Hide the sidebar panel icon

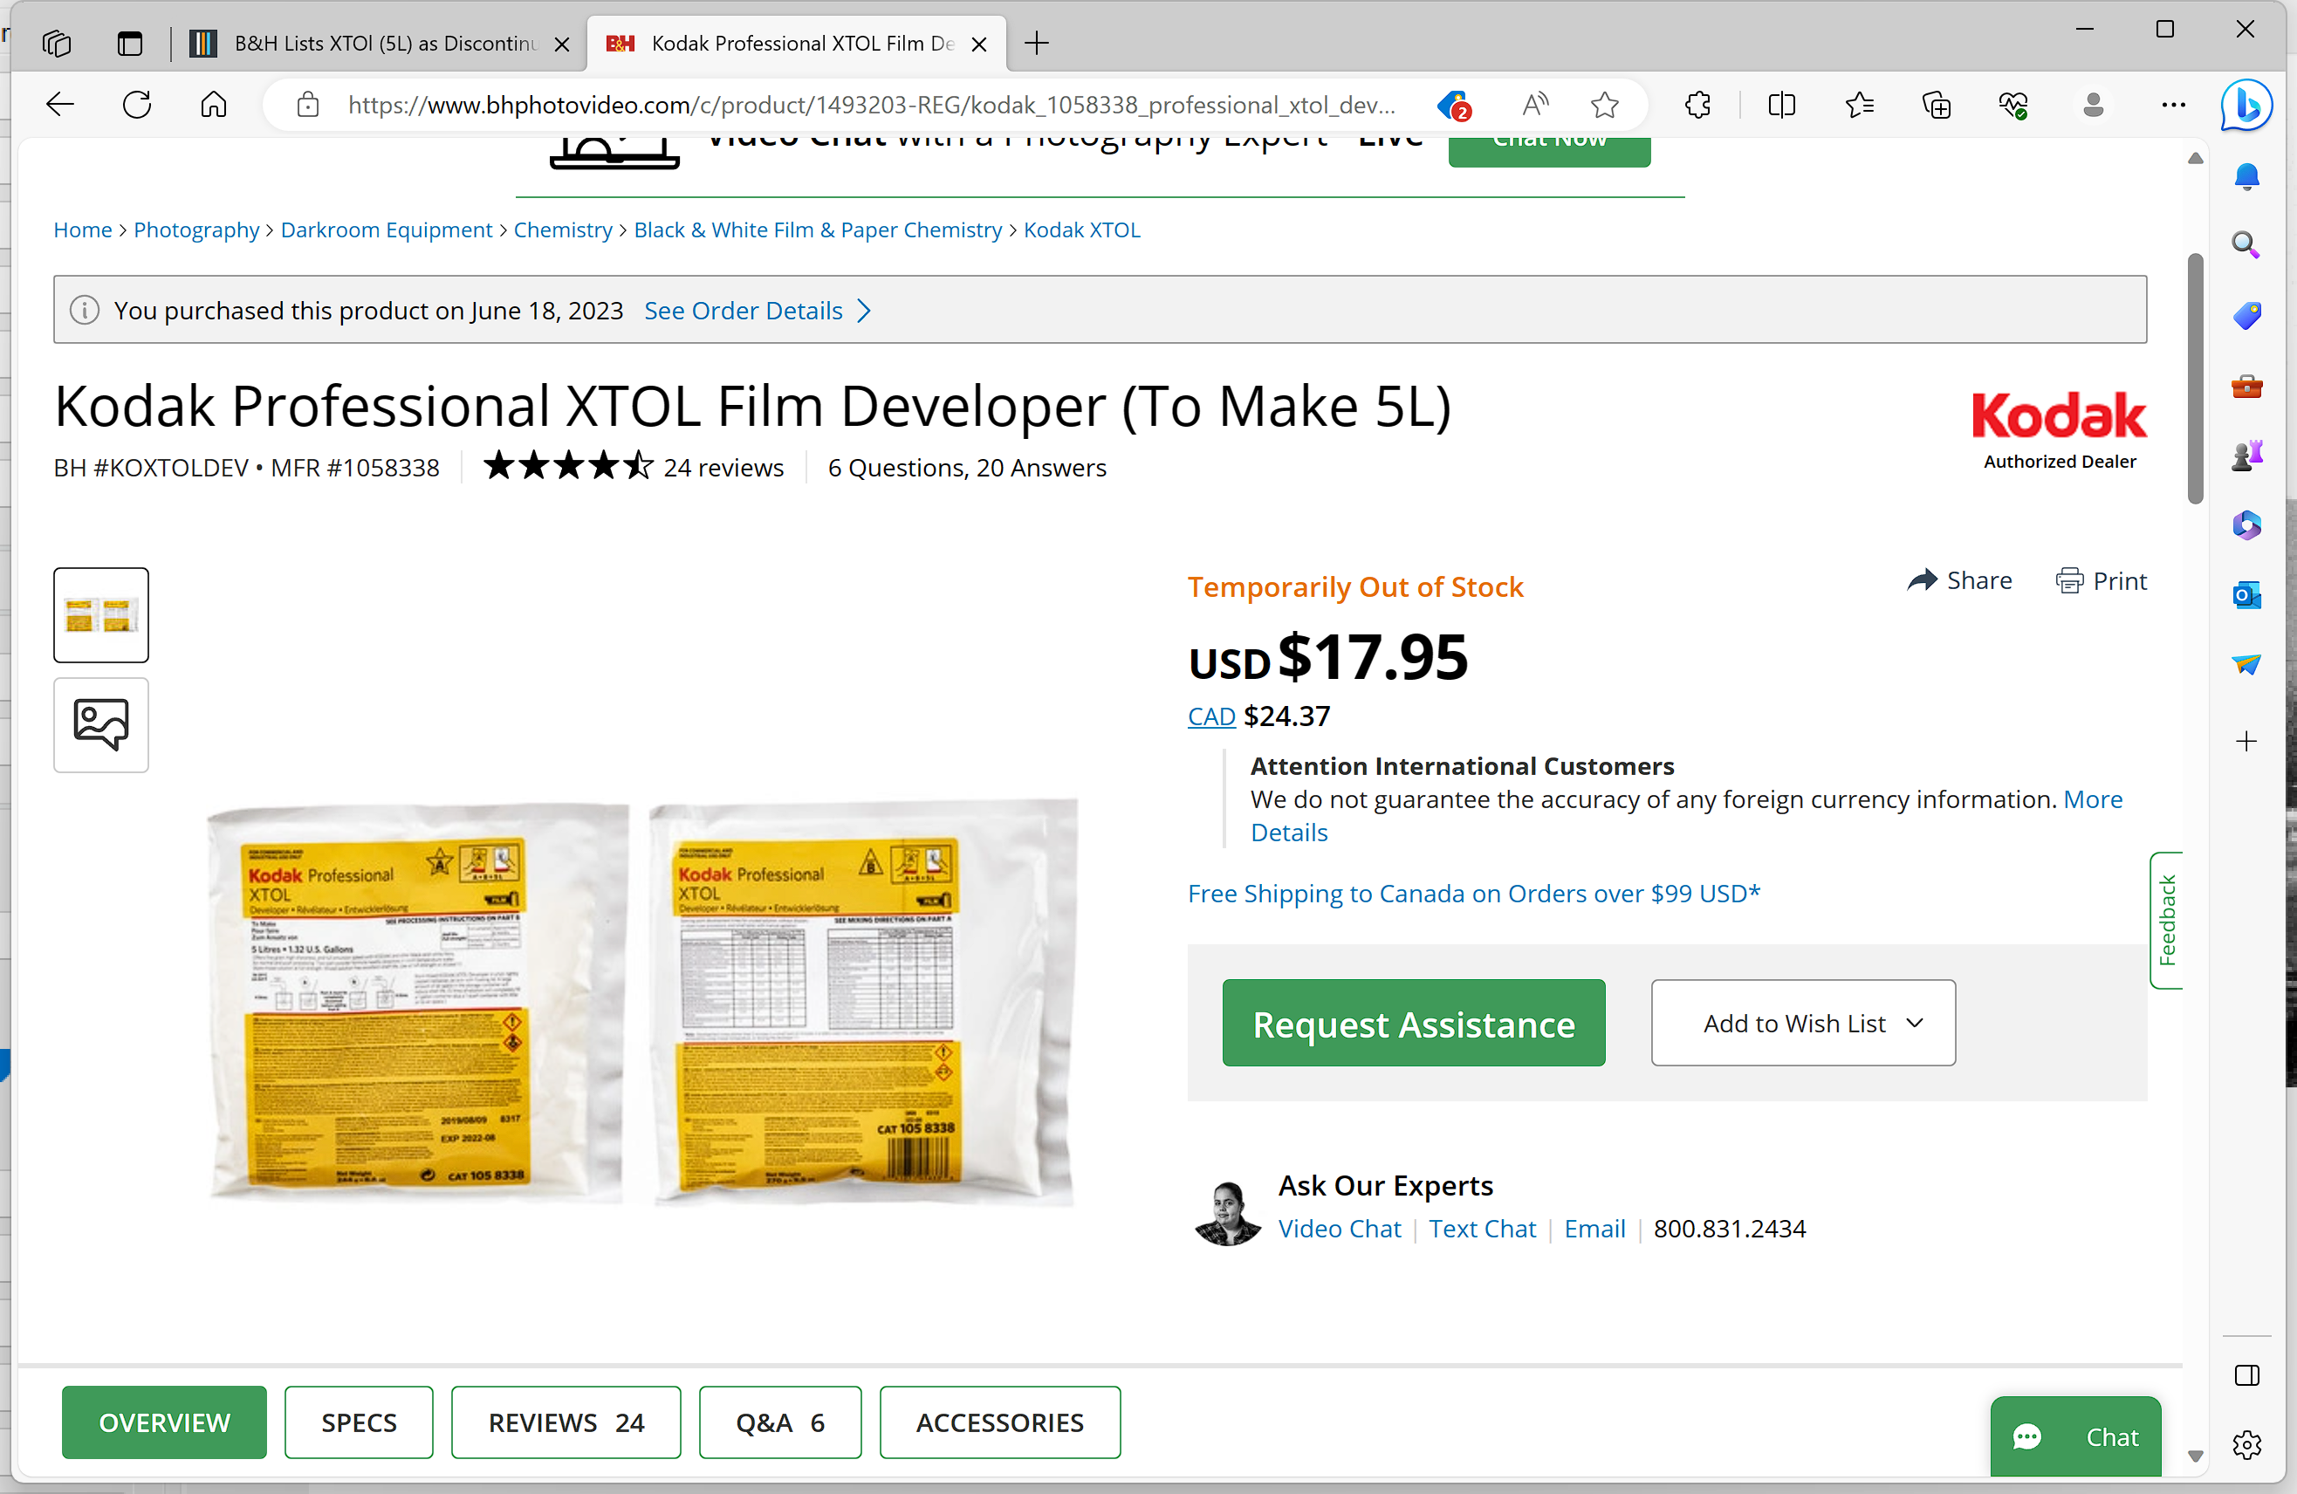2246,1375
